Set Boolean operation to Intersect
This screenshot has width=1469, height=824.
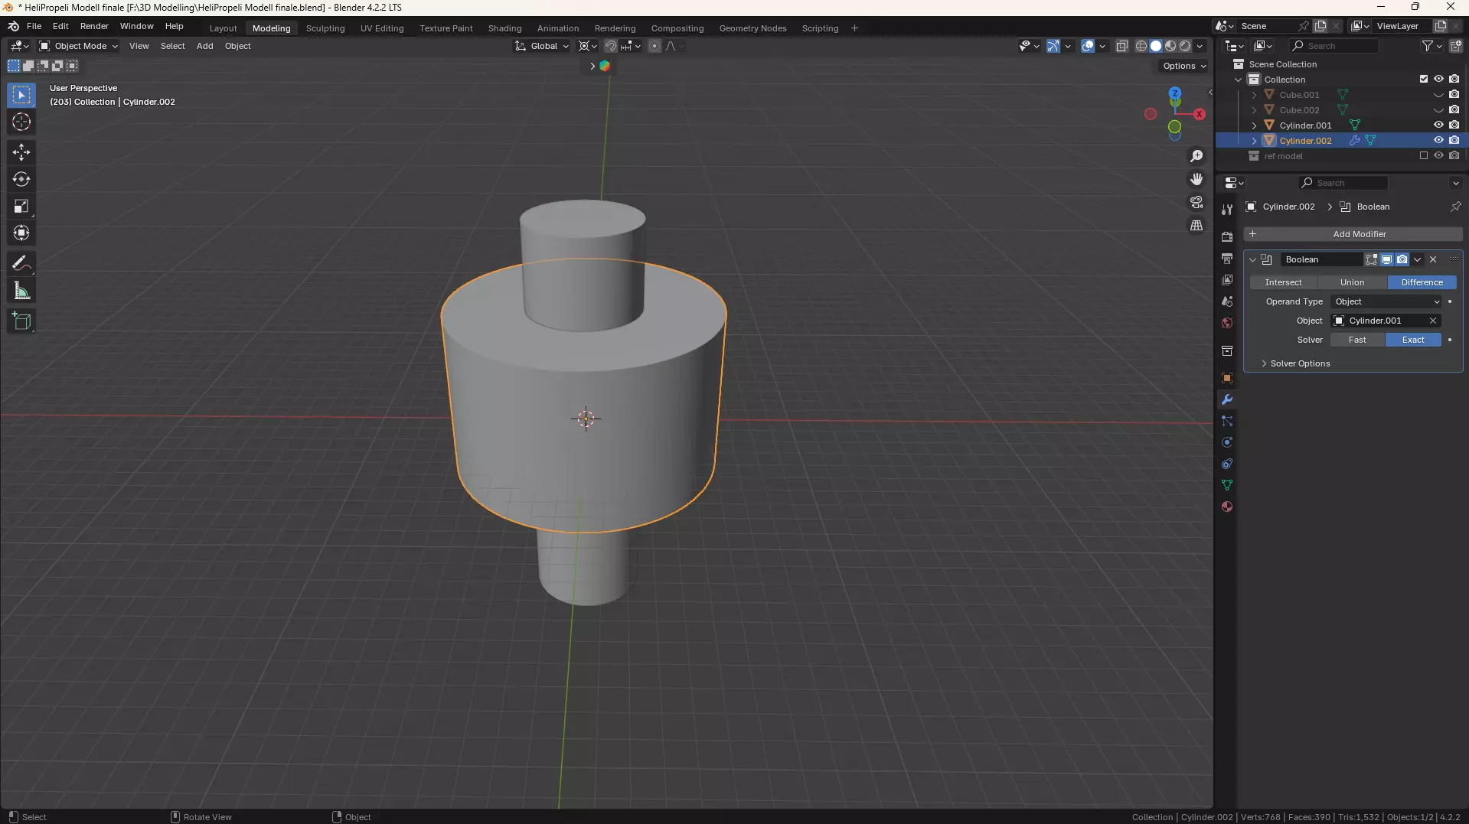click(x=1283, y=282)
